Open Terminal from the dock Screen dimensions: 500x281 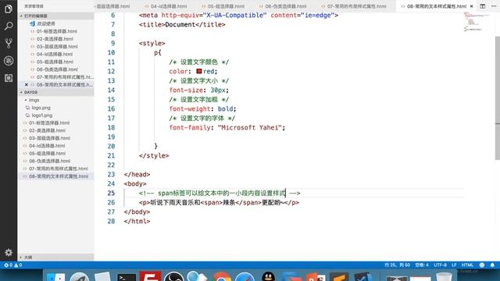tap(127, 277)
